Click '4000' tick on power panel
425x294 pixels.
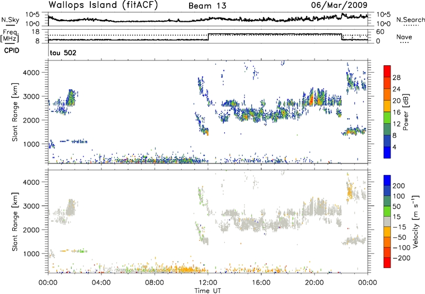[31, 73]
